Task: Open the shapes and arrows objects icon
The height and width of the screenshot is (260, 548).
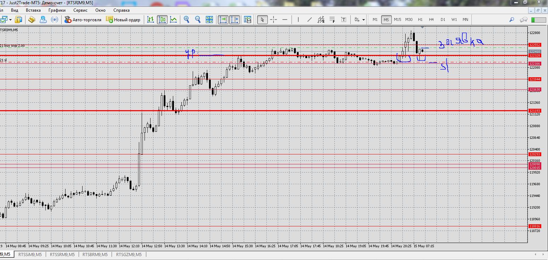Action: click(x=357, y=19)
